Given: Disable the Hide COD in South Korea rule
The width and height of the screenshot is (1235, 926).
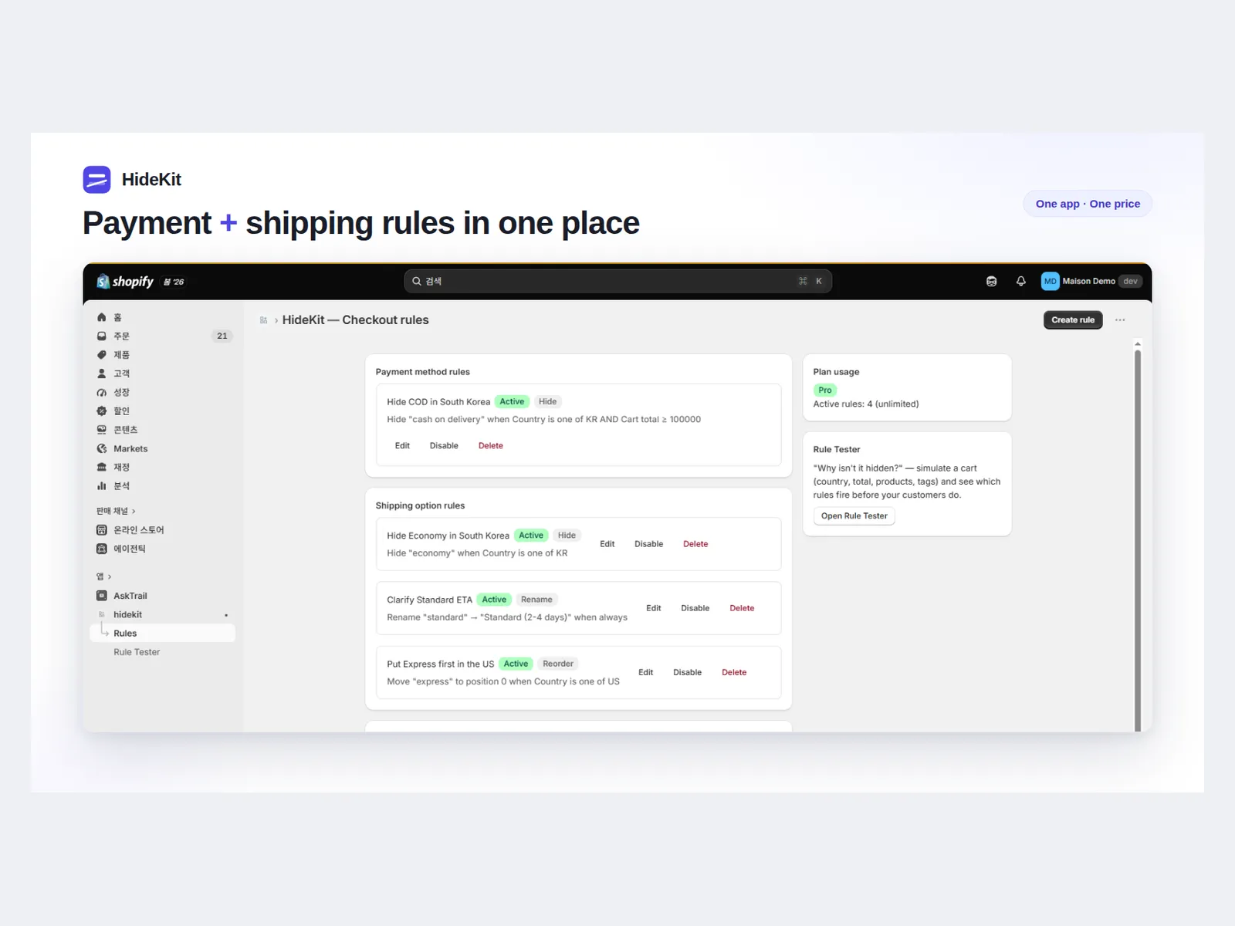Looking at the screenshot, I should 444,446.
